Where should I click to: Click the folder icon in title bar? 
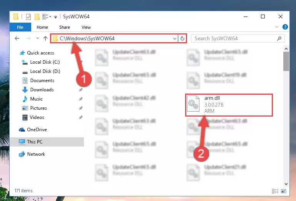[x=16, y=17]
